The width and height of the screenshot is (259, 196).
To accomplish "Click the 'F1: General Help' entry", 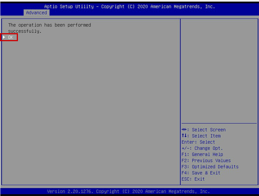I will coord(202,154).
